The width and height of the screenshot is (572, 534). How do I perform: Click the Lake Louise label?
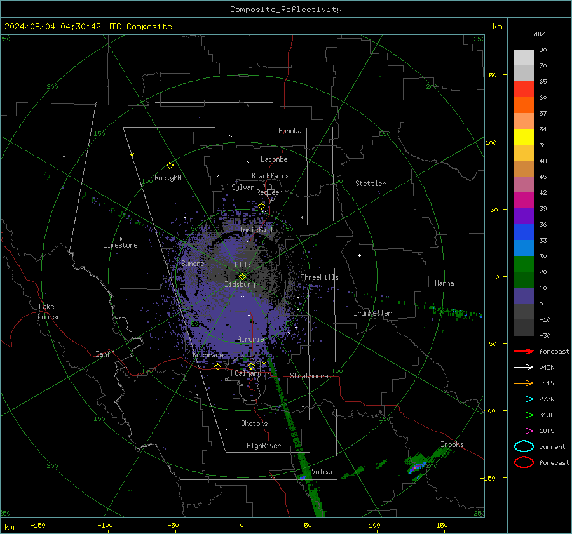[50, 312]
